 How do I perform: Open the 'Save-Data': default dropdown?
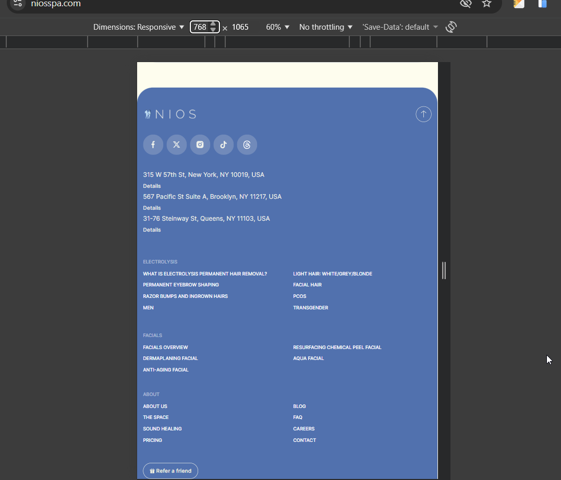click(400, 27)
